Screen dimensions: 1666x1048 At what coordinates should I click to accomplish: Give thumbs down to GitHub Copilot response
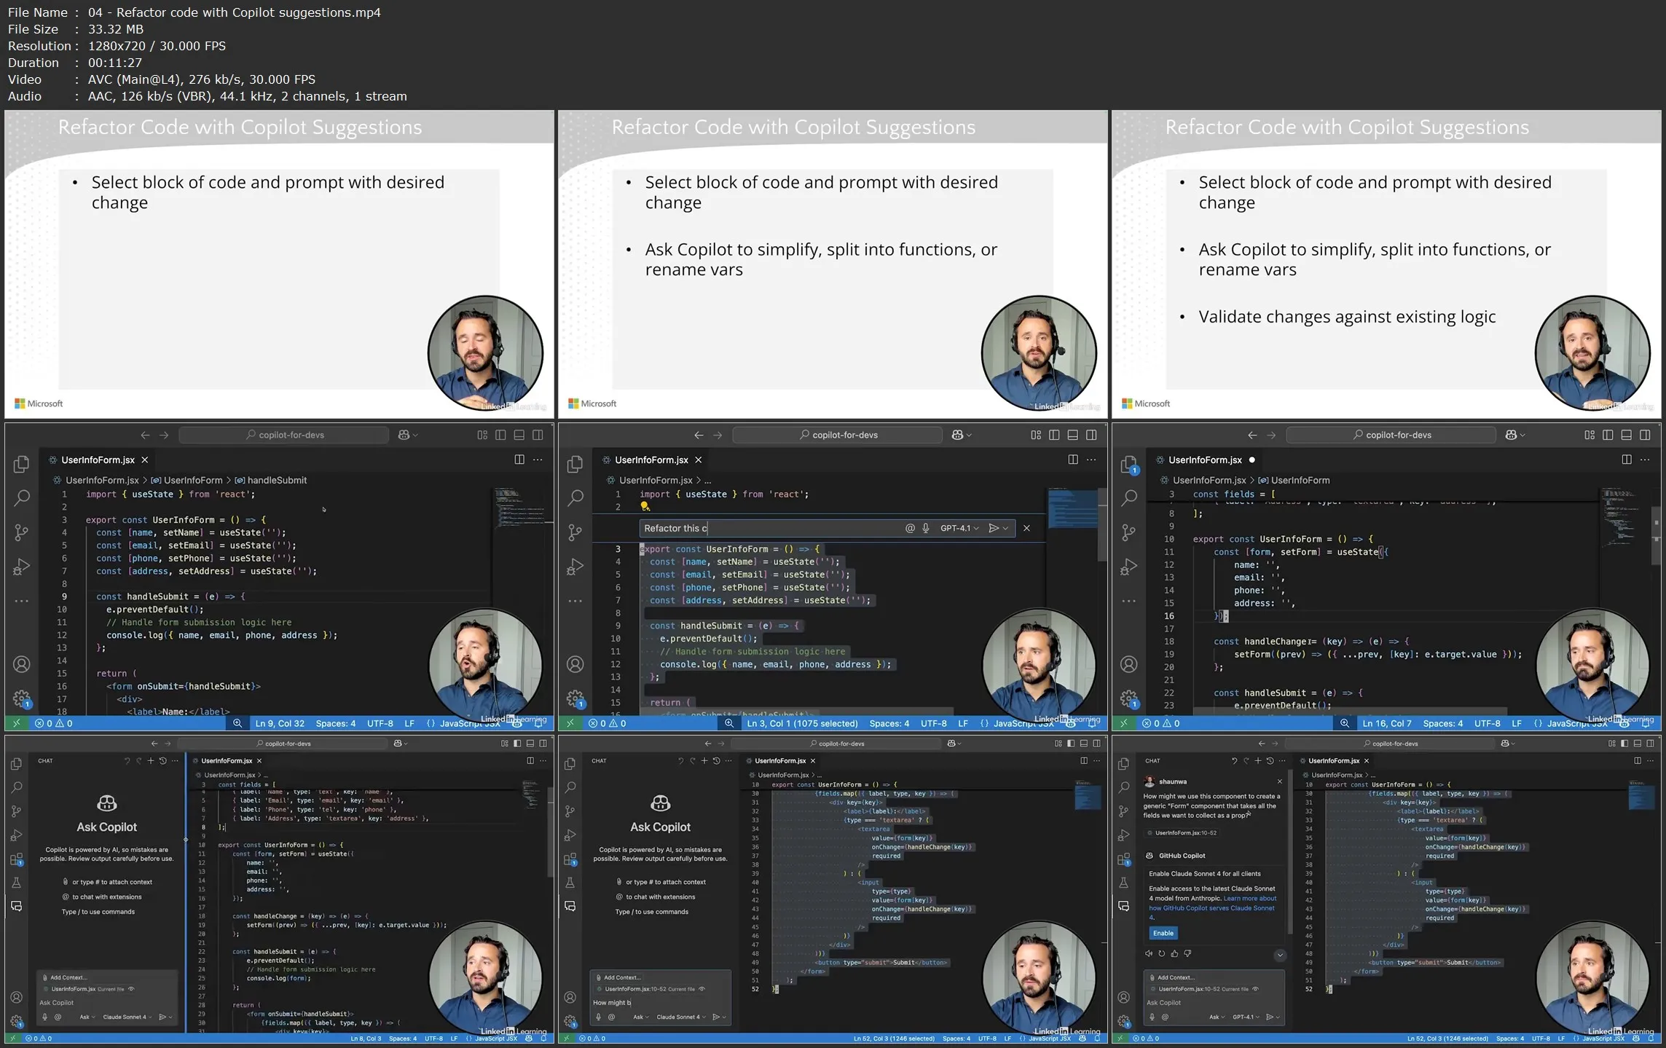coord(1187,953)
